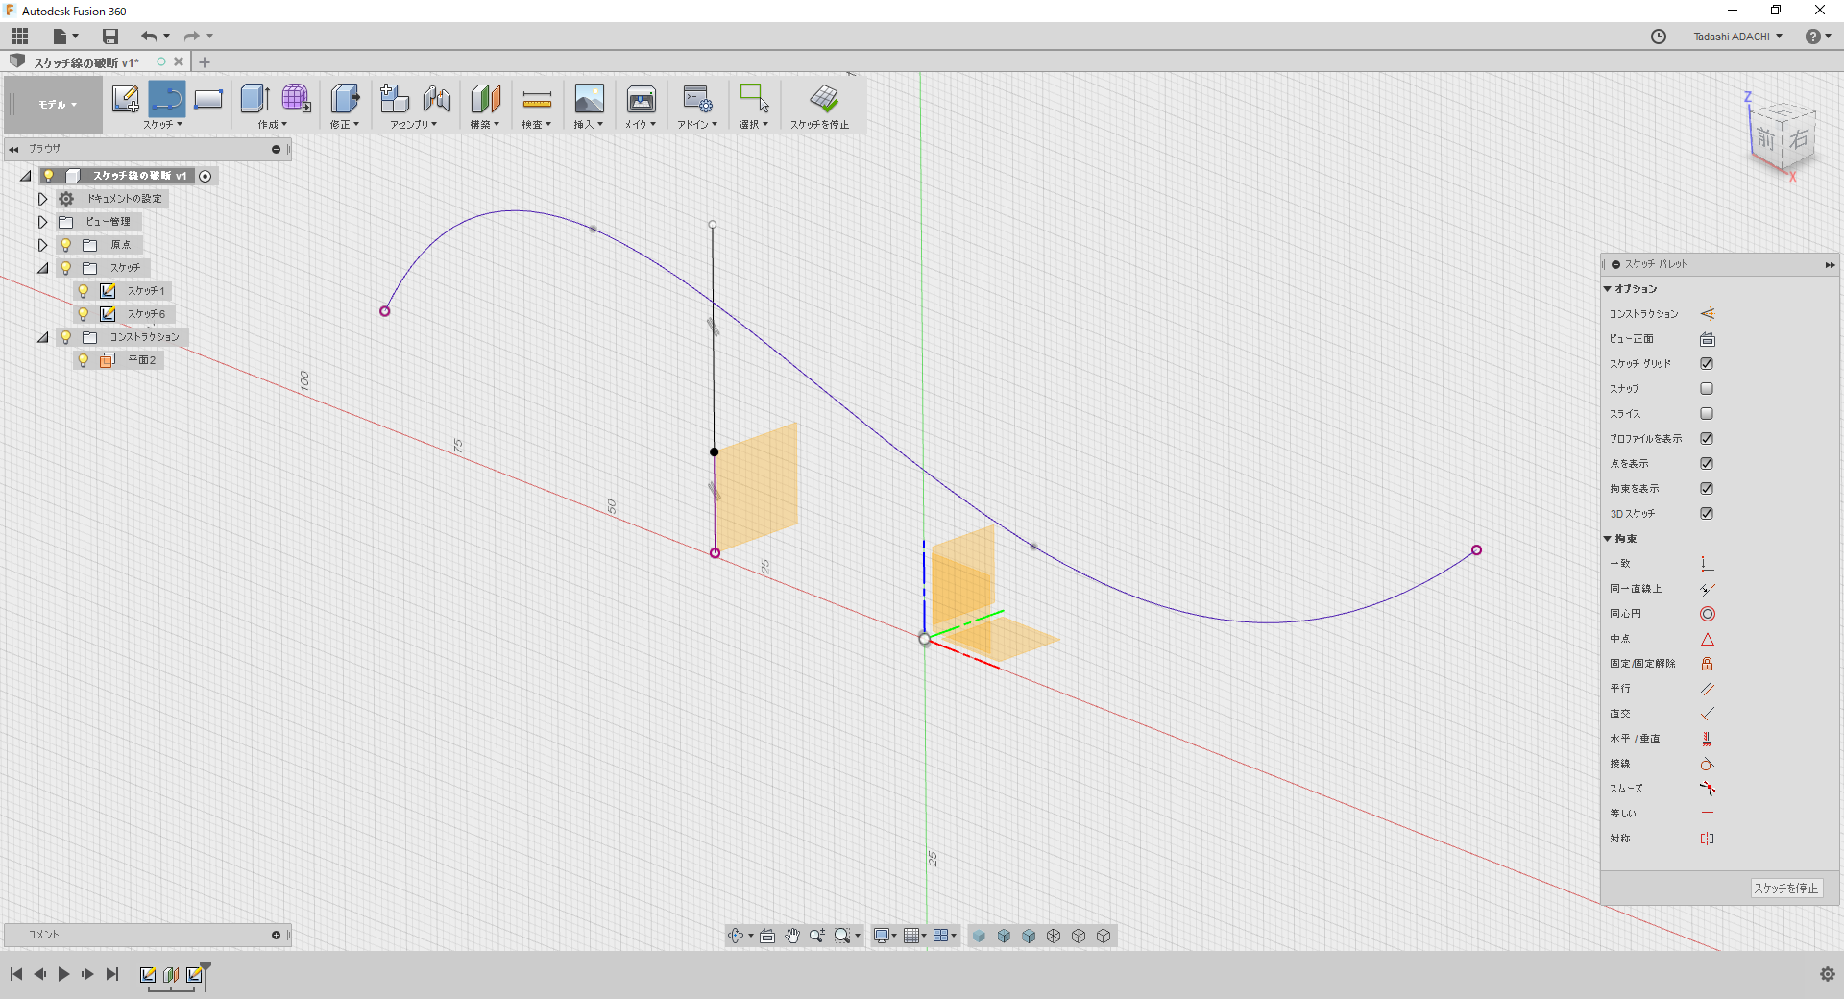Open timeline settings gear icon
The image size is (1844, 999).
tap(1827, 974)
